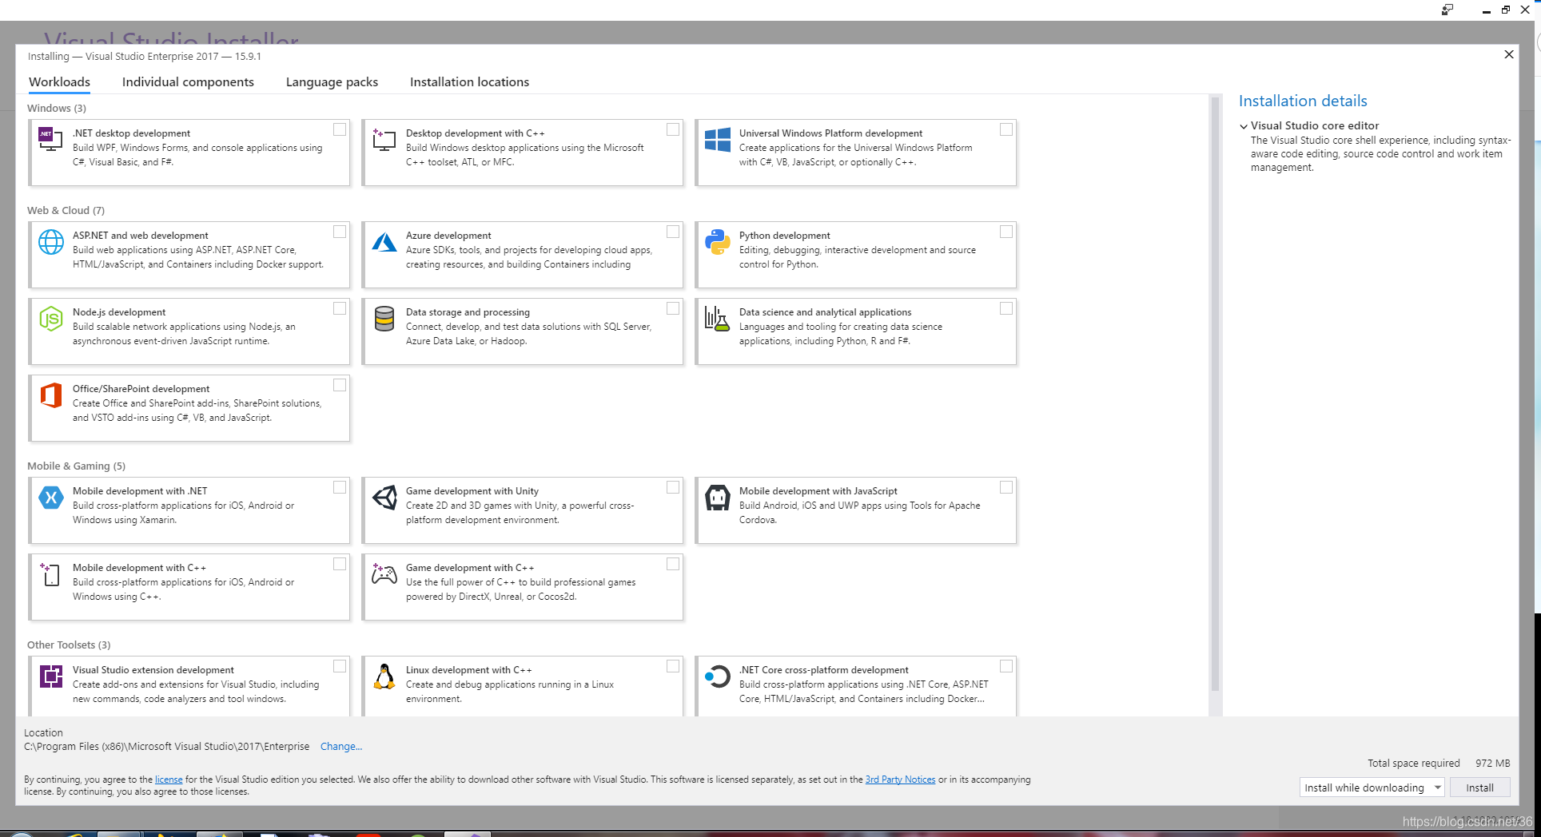
Task: Open the 3rd Party Notices link
Action: click(x=900, y=779)
